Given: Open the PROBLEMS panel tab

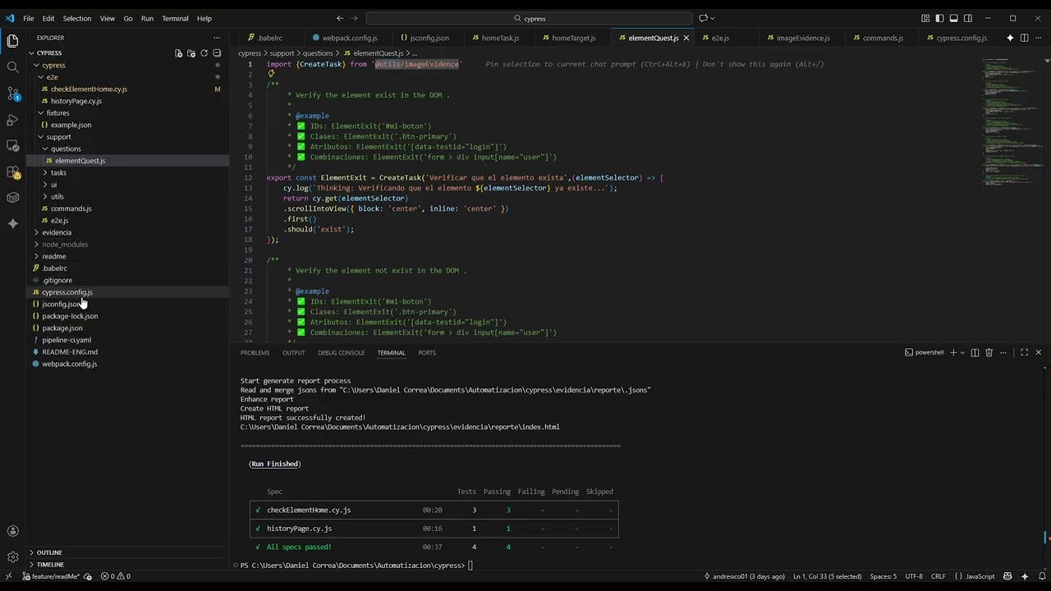Looking at the screenshot, I should [255, 353].
